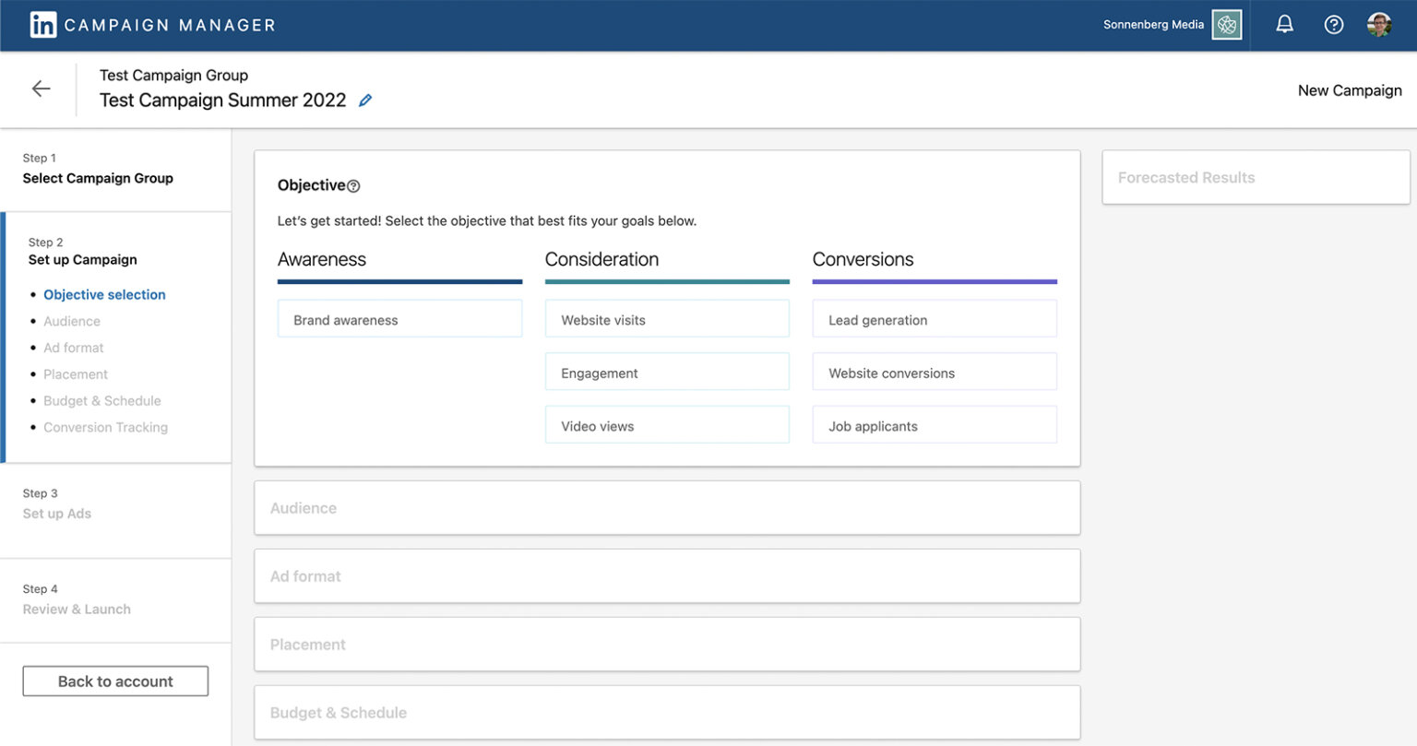Choose the Website visits objective
The height and width of the screenshot is (746, 1417).
coord(666,319)
